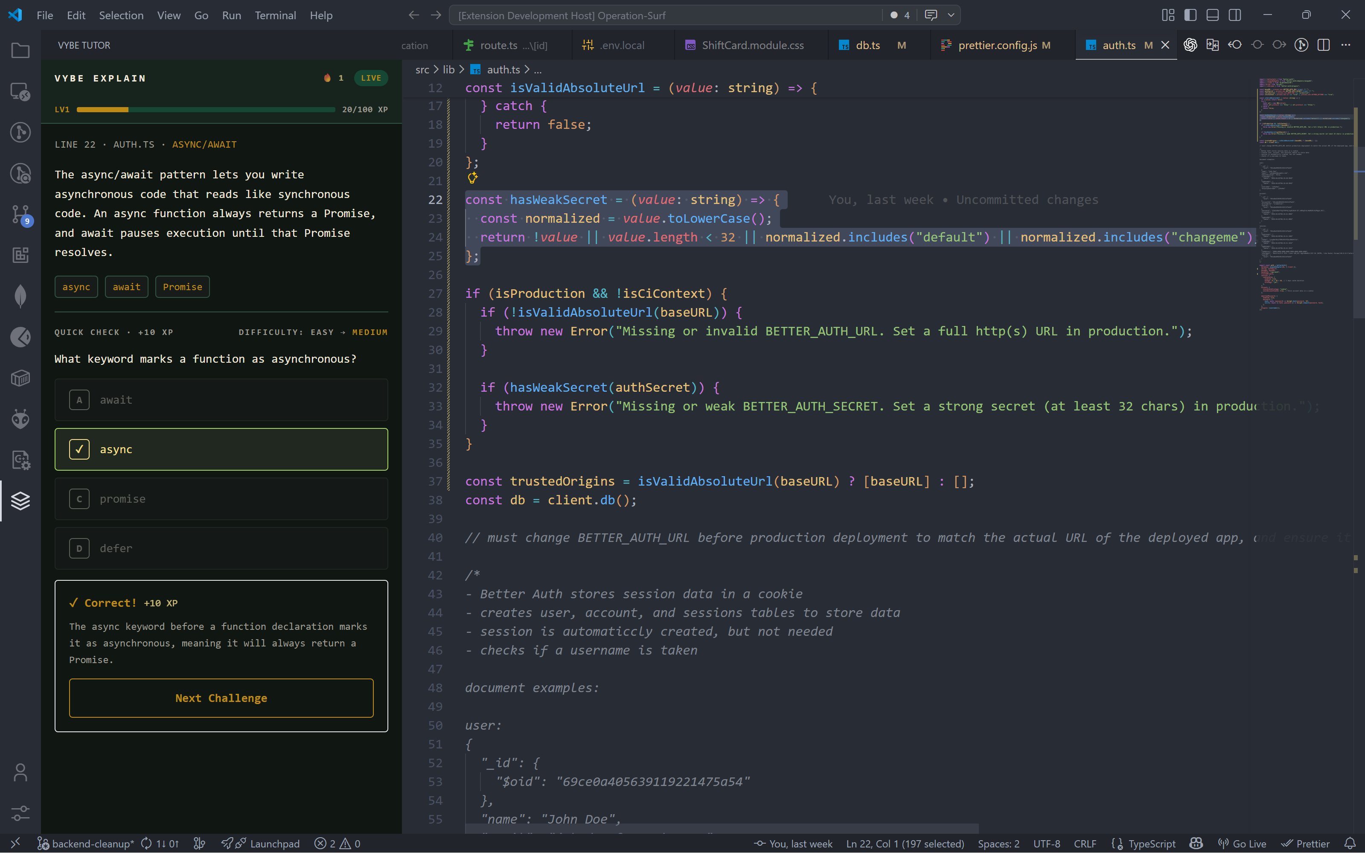Click backend-cleanup branch in status bar
Screen dimensions: 1365x853
(x=86, y=844)
